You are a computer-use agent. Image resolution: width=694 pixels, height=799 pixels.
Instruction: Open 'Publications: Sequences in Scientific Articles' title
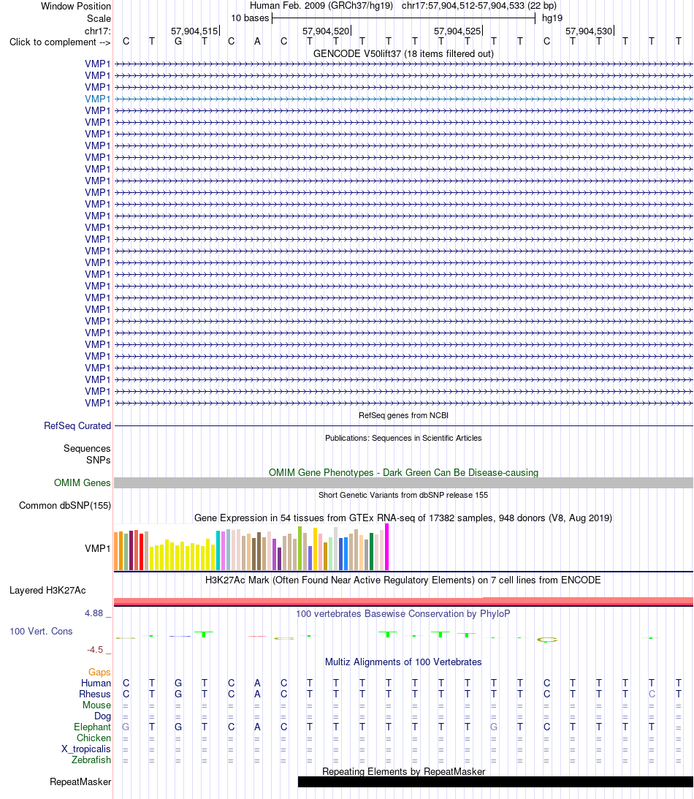pyautogui.click(x=403, y=438)
